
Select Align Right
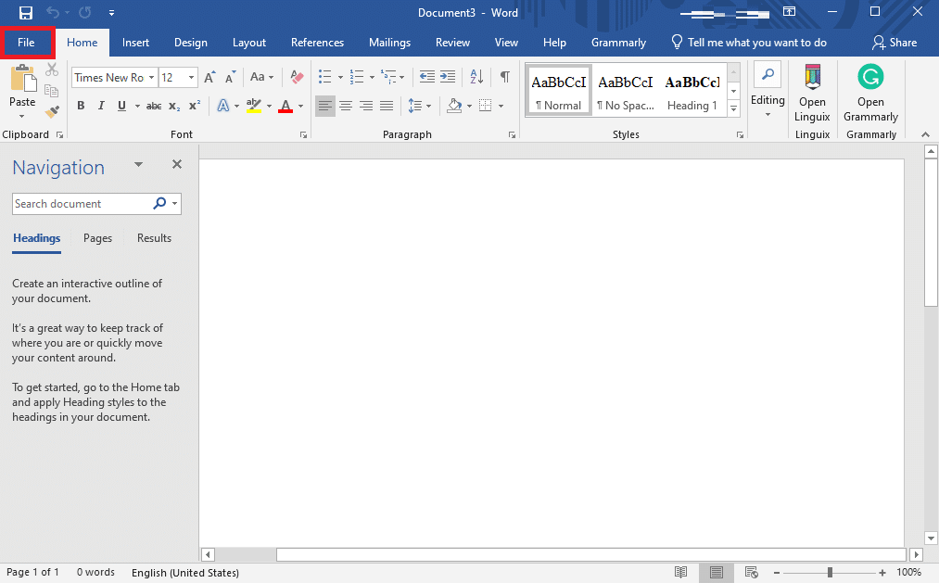pos(366,106)
